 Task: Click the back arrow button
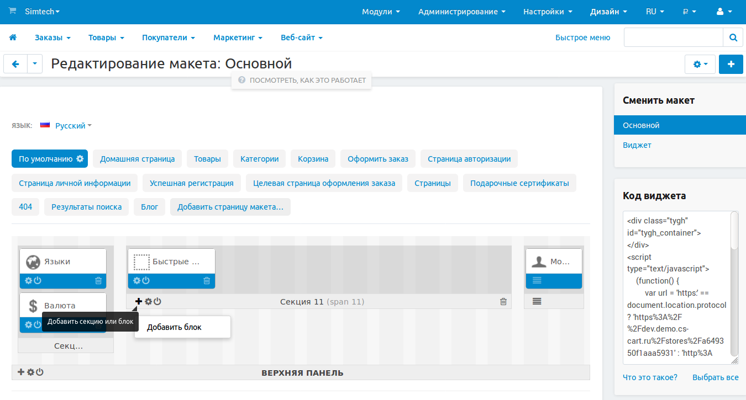click(15, 64)
